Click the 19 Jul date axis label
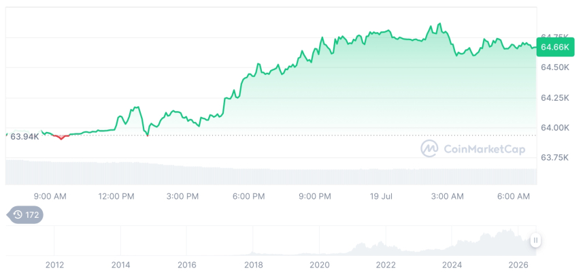The width and height of the screenshot is (585, 273). pyautogui.click(x=381, y=197)
